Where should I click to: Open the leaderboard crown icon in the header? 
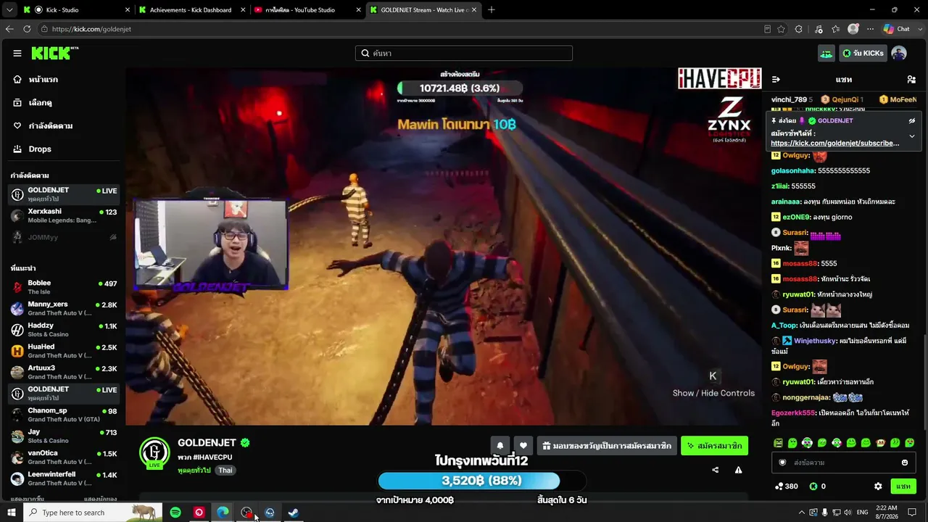click(x=826, y=53)
